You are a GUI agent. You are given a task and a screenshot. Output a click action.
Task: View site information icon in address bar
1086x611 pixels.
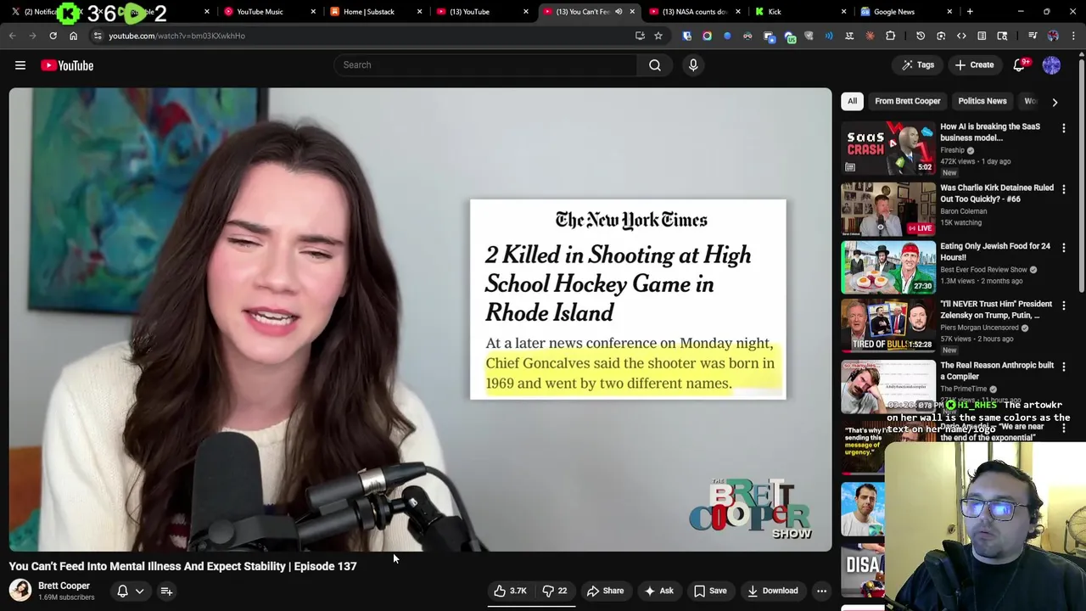[98, 36]
